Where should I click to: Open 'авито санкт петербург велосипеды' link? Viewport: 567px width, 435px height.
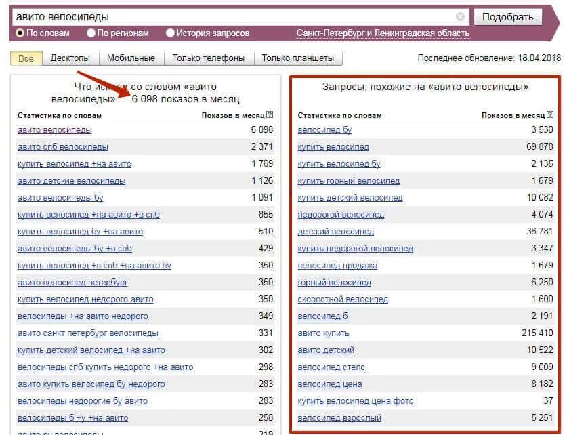pyautogui.click(x=88, y=333)
